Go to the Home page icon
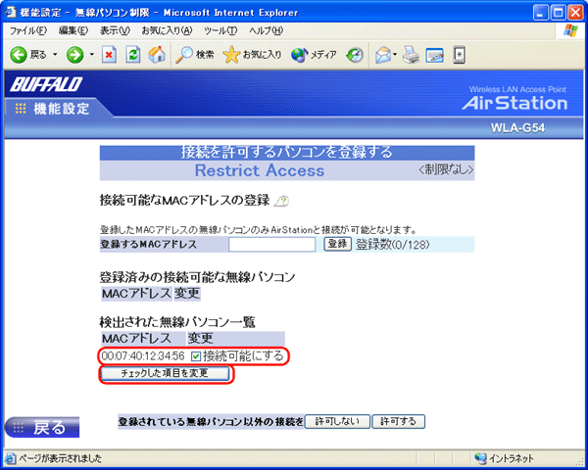This screenshot has height=470, width=588. 156,55
